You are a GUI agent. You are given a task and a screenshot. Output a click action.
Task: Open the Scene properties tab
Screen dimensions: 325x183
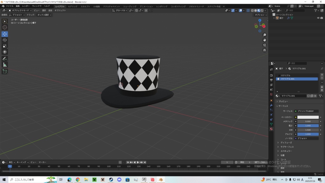click(x=271, y=90)
